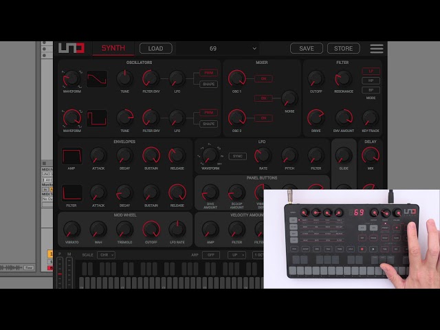
Task: Toggle PWM for oscillator 1
Action: pos(208,73)
